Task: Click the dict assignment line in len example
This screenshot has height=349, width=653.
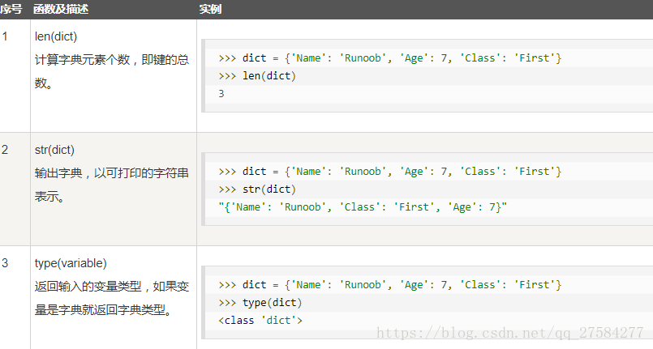Action: click(x=390, y=58)
